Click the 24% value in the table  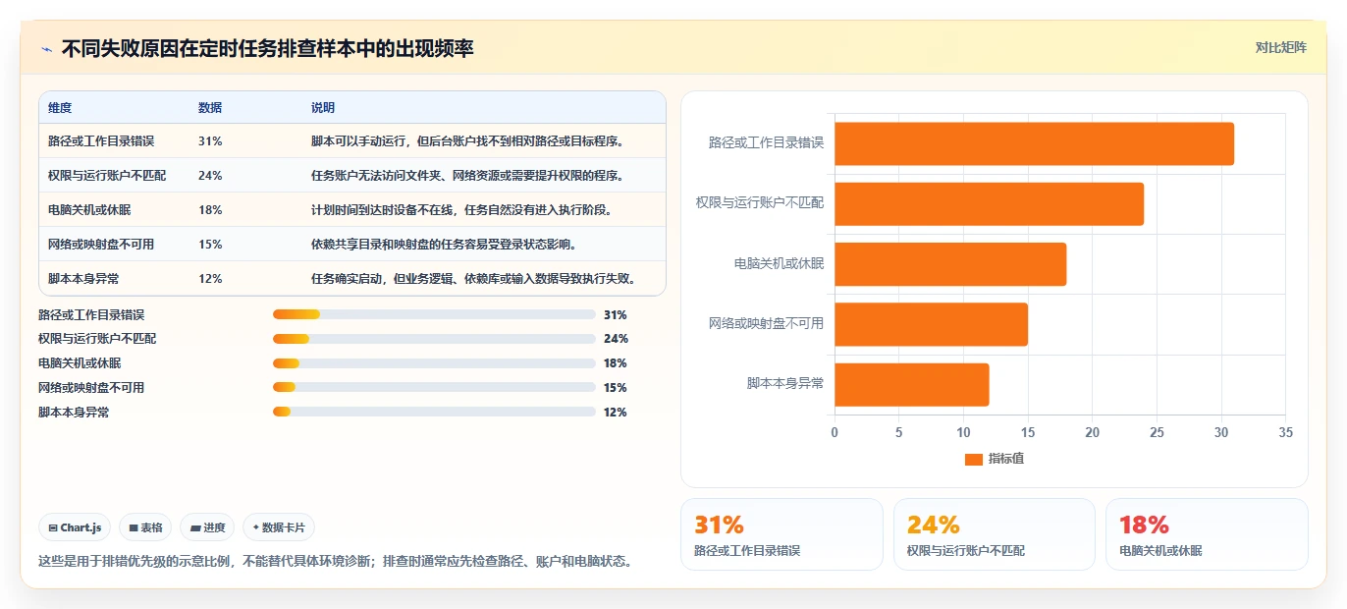tap(210, 176)
